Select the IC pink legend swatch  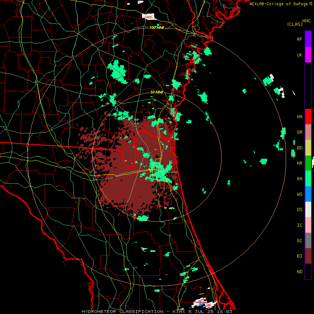click(x=308, y=225)
